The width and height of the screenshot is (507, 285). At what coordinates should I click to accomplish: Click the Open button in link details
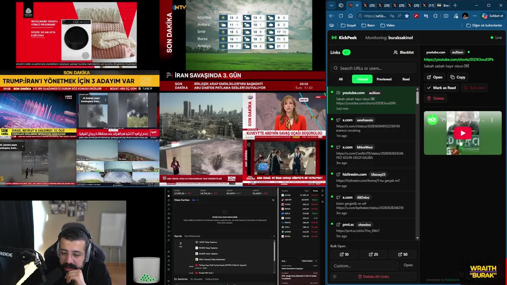click(x=435, y=77)
